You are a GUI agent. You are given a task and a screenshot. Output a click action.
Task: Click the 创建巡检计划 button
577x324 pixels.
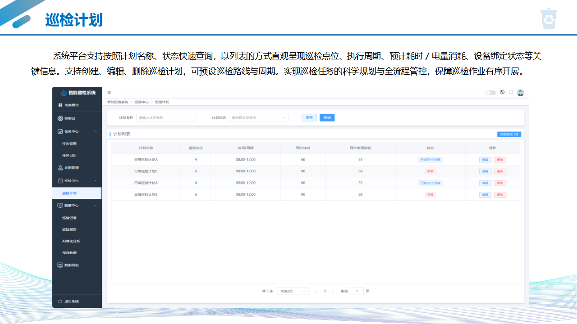coord(509,134)
